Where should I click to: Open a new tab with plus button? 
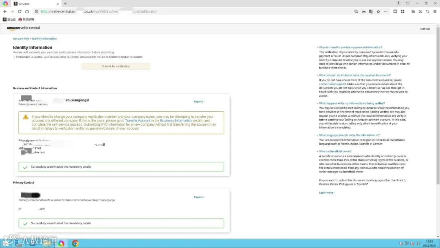click(65, 4)
